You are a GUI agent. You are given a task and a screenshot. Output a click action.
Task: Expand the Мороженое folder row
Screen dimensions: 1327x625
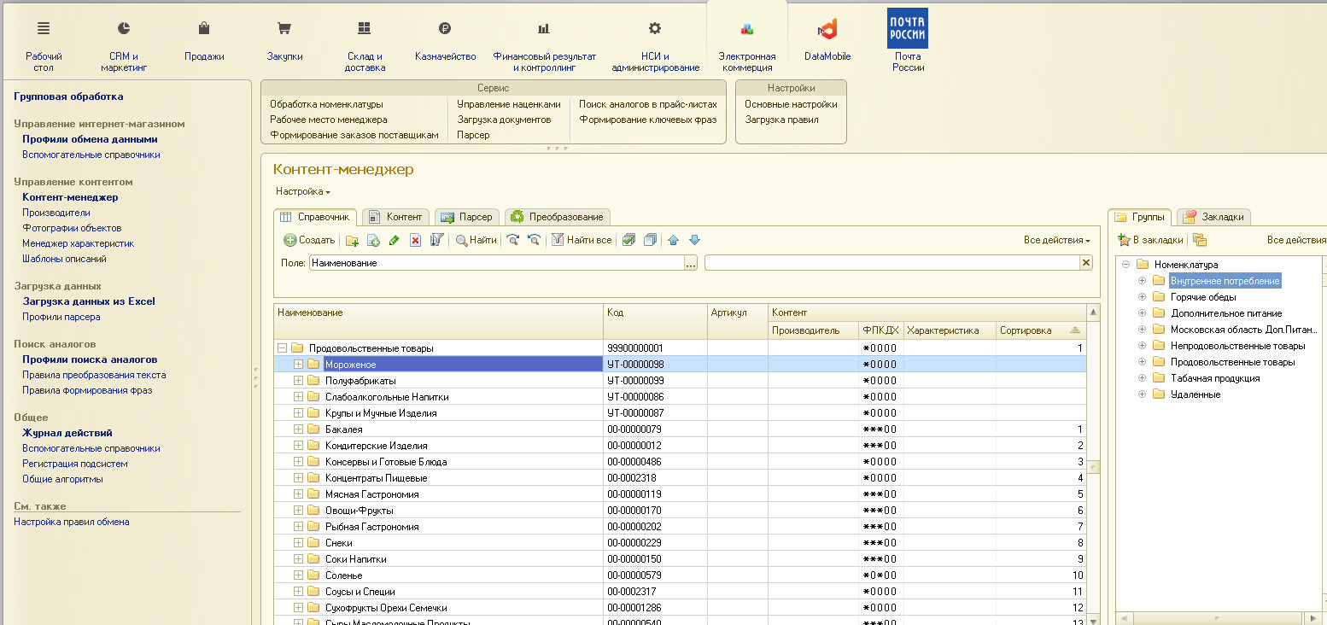tap(298, 365)
